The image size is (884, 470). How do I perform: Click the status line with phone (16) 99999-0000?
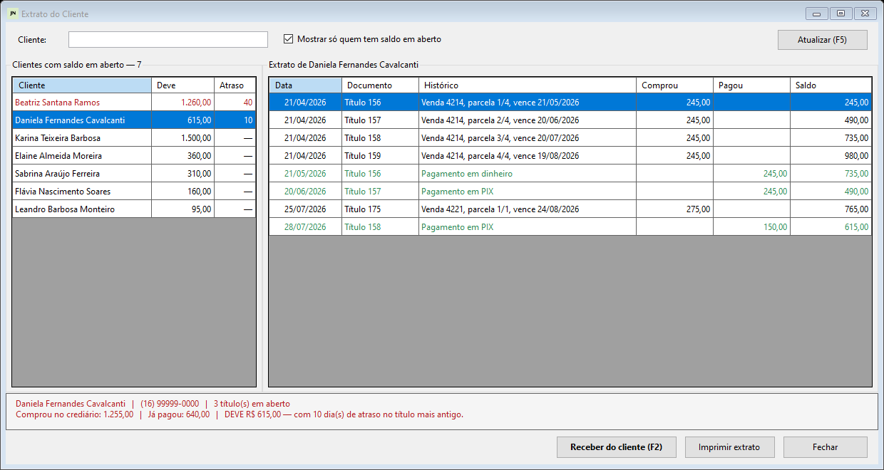pos(153,404)
